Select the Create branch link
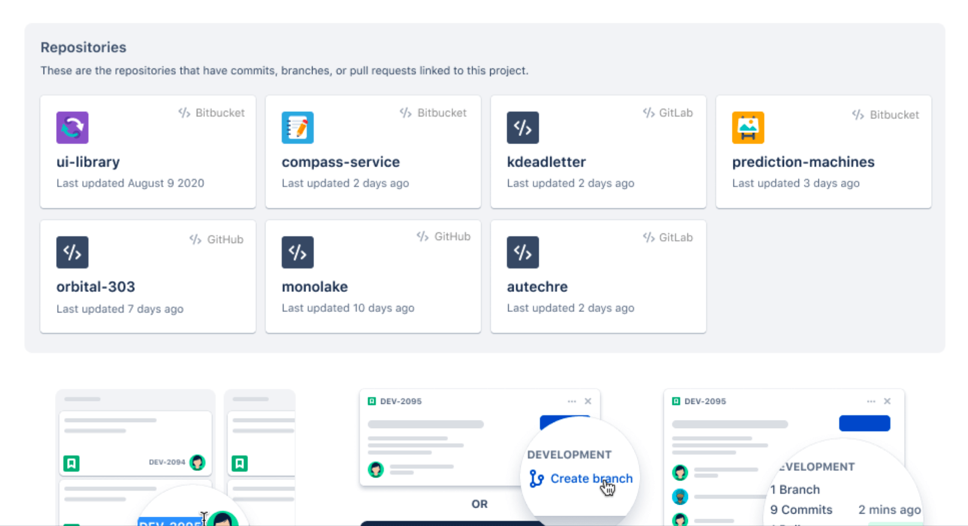Image resolution: width=968 pixels, height=526 pixels. 591,479
